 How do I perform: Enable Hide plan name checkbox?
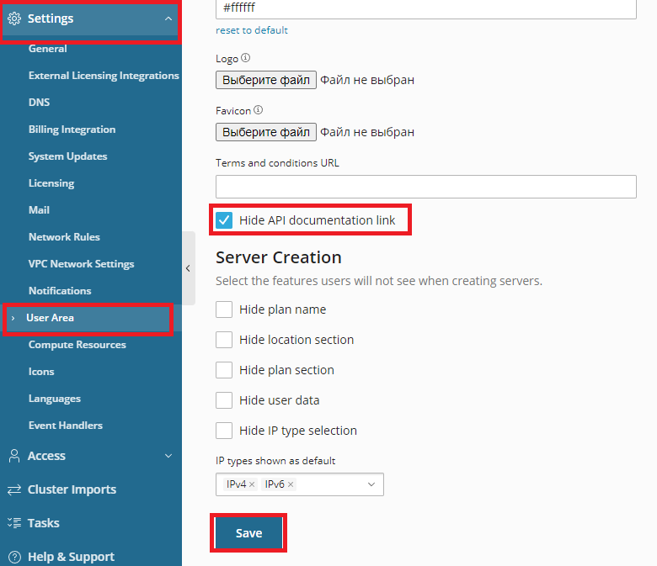pyautogui.click(x=224, y=309)
